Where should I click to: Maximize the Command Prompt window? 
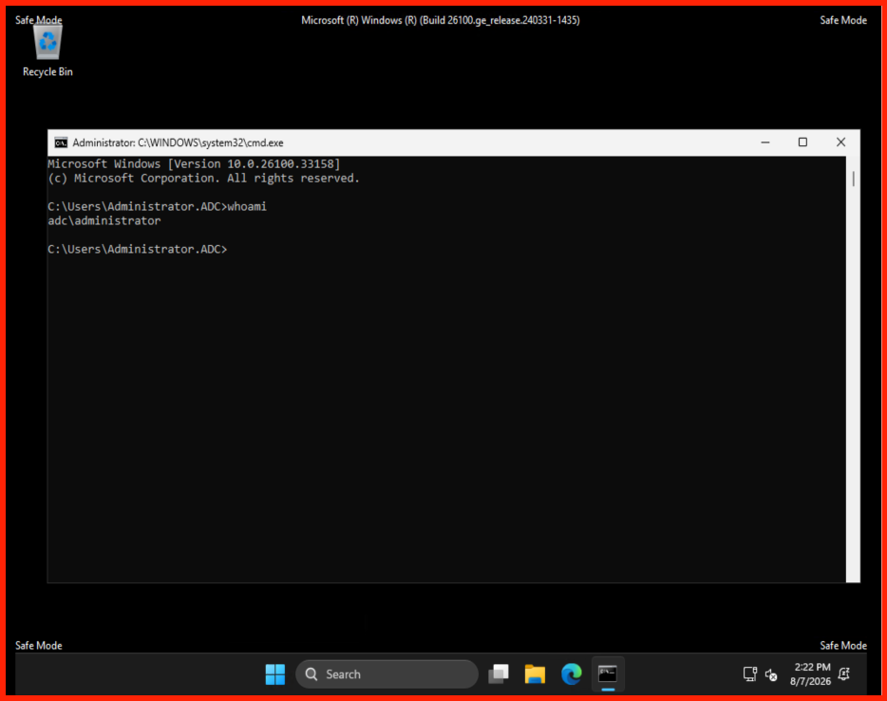coord(802,142)
